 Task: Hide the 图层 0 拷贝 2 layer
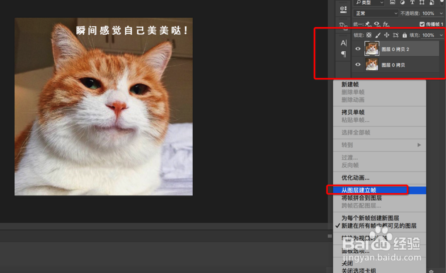[x=358, y=49]
